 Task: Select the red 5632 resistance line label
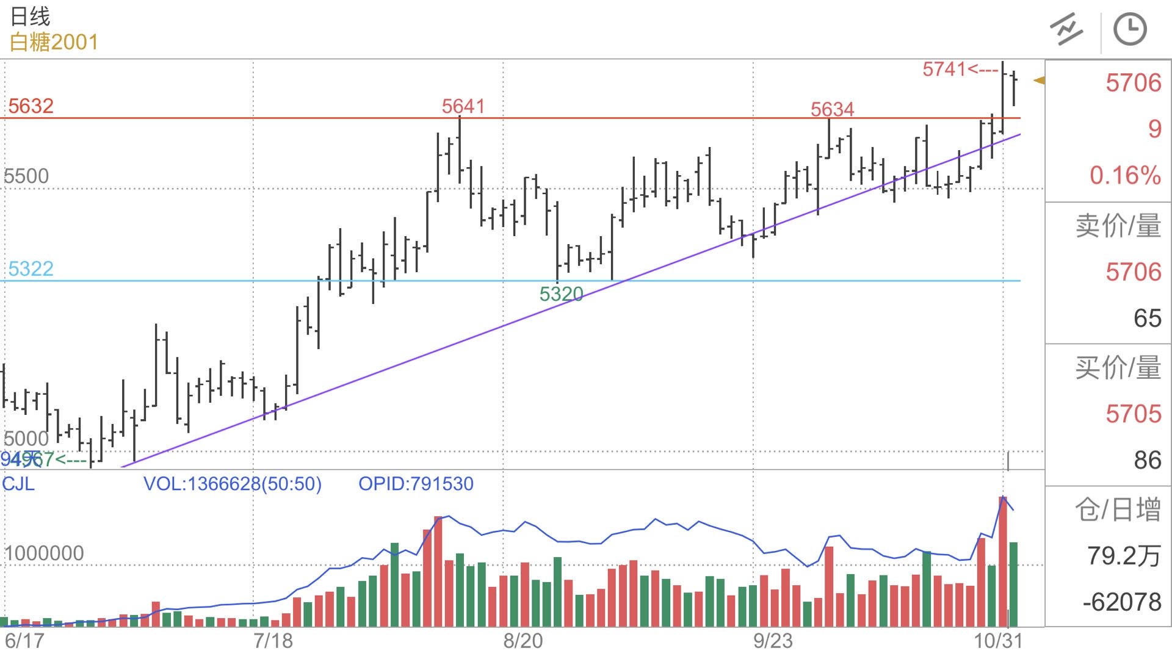(31, 106)
